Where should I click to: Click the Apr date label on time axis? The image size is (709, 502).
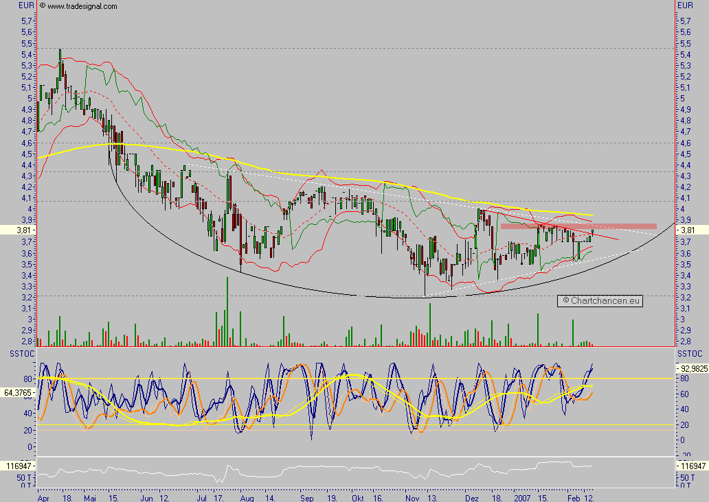(x=43, y=498)
